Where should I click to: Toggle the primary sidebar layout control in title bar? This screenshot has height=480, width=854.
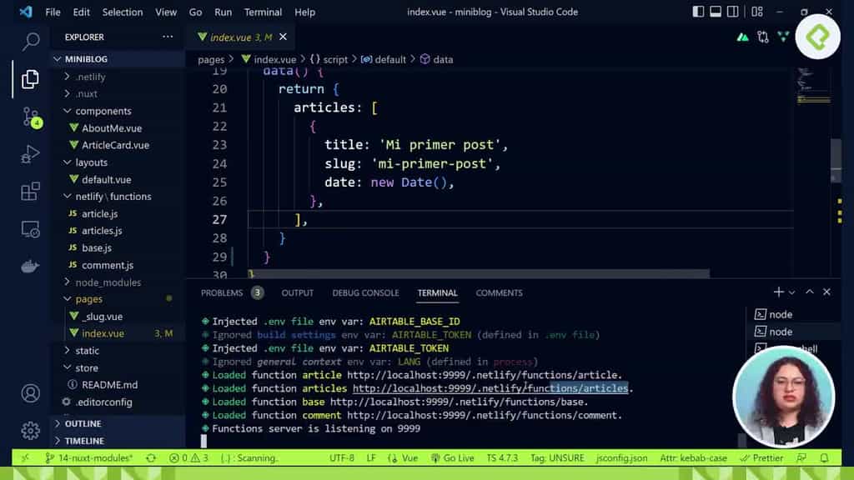(x=698, y=12)
